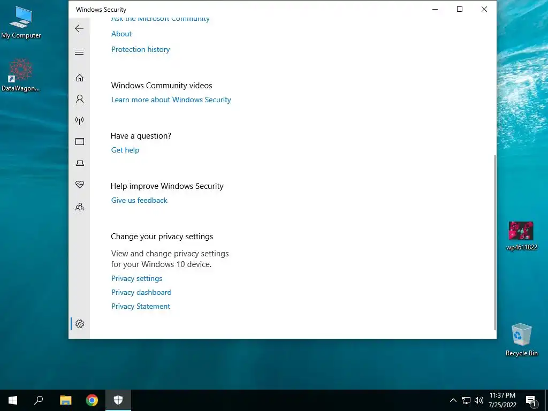Screen dimensions: 548x411
Task: Open Protection history
Action: point(141,49)
